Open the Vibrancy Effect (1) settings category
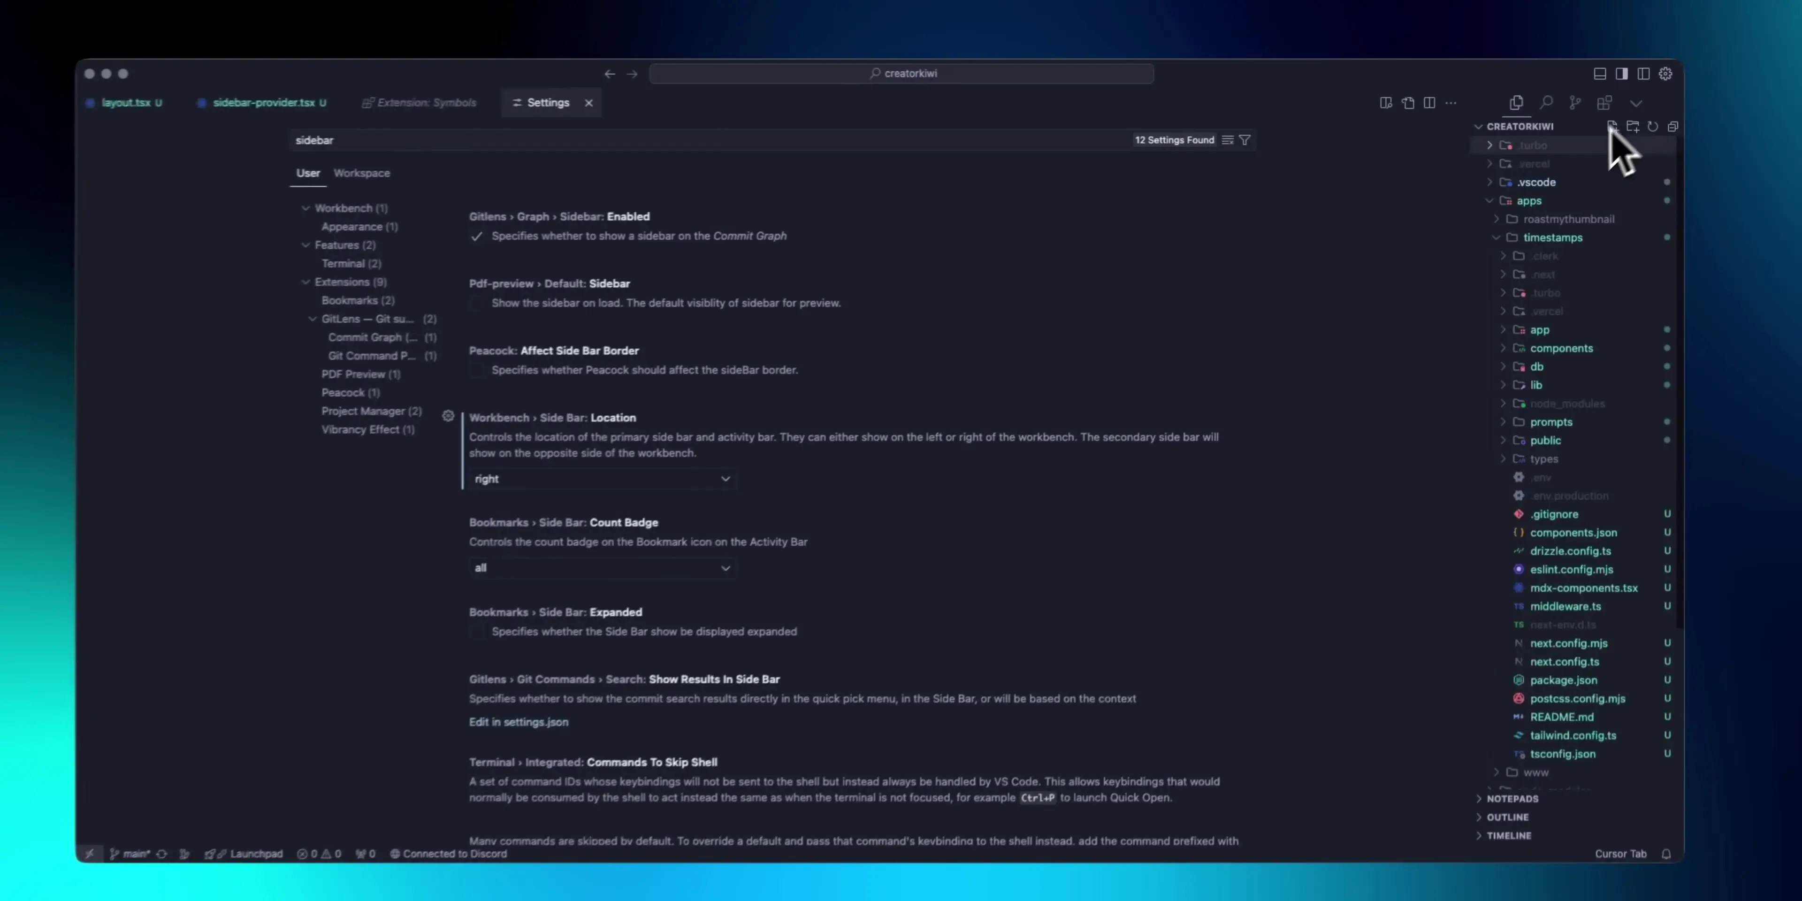The width and height of the screenshot is (1802, 901). click(x=368, y=429)
